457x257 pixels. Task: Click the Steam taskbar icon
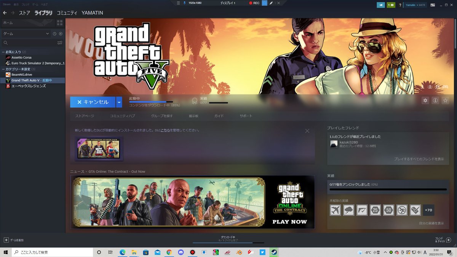274,252
